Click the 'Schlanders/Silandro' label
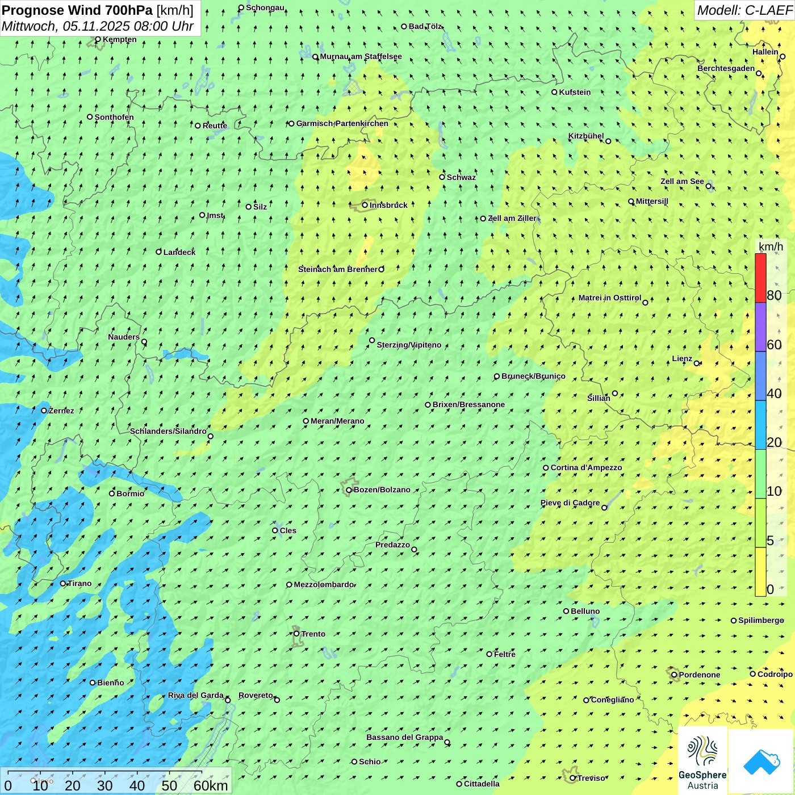Viewport: 795px width, 795px height. tap(168, 431)
